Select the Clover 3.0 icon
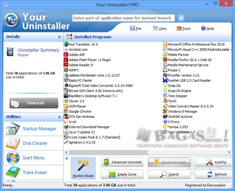 tap(66, 101)
